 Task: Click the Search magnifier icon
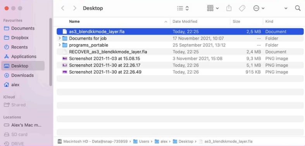298,8
